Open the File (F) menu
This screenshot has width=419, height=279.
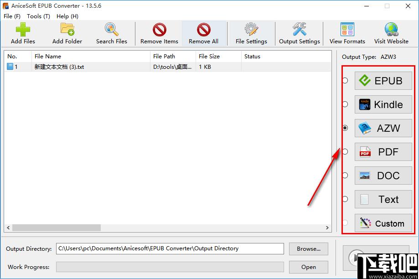[x=12, y=16]
